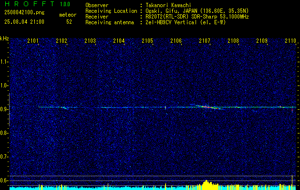Click time marker 2105
Image resolution: width=300 pixels, height=190 pixels.
point(147,41)
